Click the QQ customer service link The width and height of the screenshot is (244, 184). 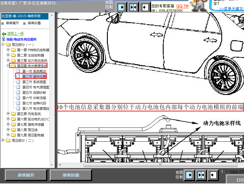point(182,6)
